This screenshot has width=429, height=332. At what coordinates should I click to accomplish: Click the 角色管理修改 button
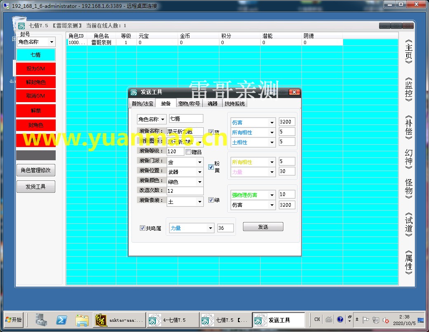[x=35, y=170]
